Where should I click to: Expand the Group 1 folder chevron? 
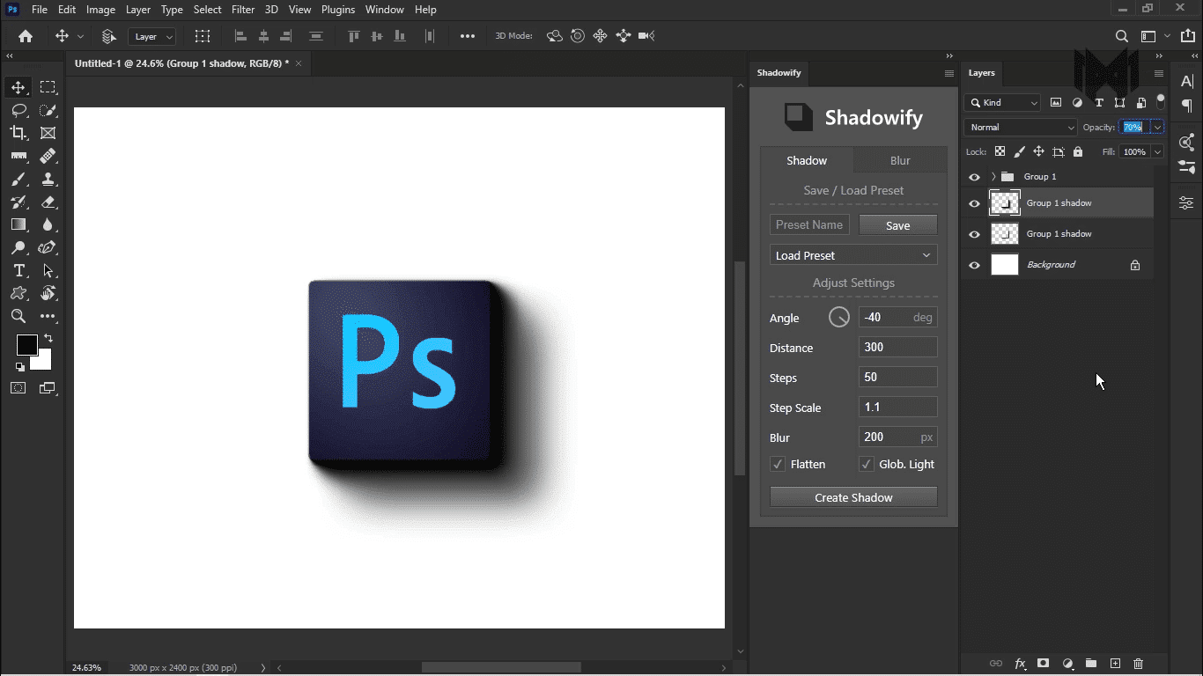pos(993,177)
